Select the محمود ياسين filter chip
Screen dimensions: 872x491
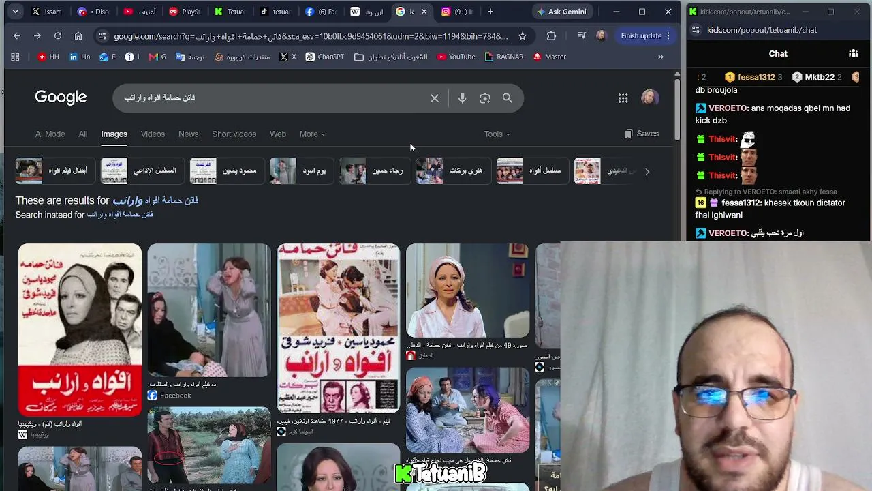point(226,171)
